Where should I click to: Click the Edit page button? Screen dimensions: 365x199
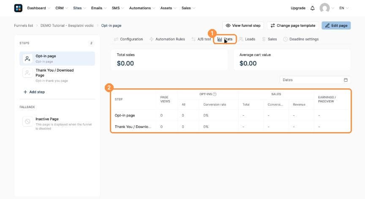point(336,26)
